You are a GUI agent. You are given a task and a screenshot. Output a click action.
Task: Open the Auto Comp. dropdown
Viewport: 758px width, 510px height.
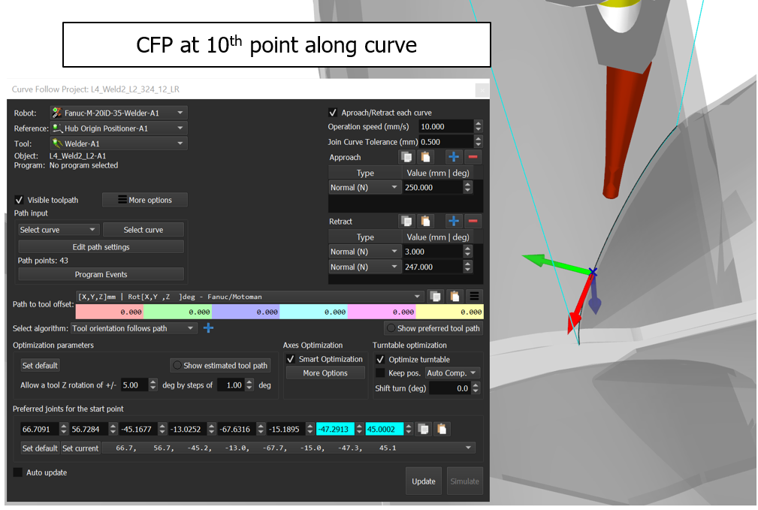[x=452, y=373]
